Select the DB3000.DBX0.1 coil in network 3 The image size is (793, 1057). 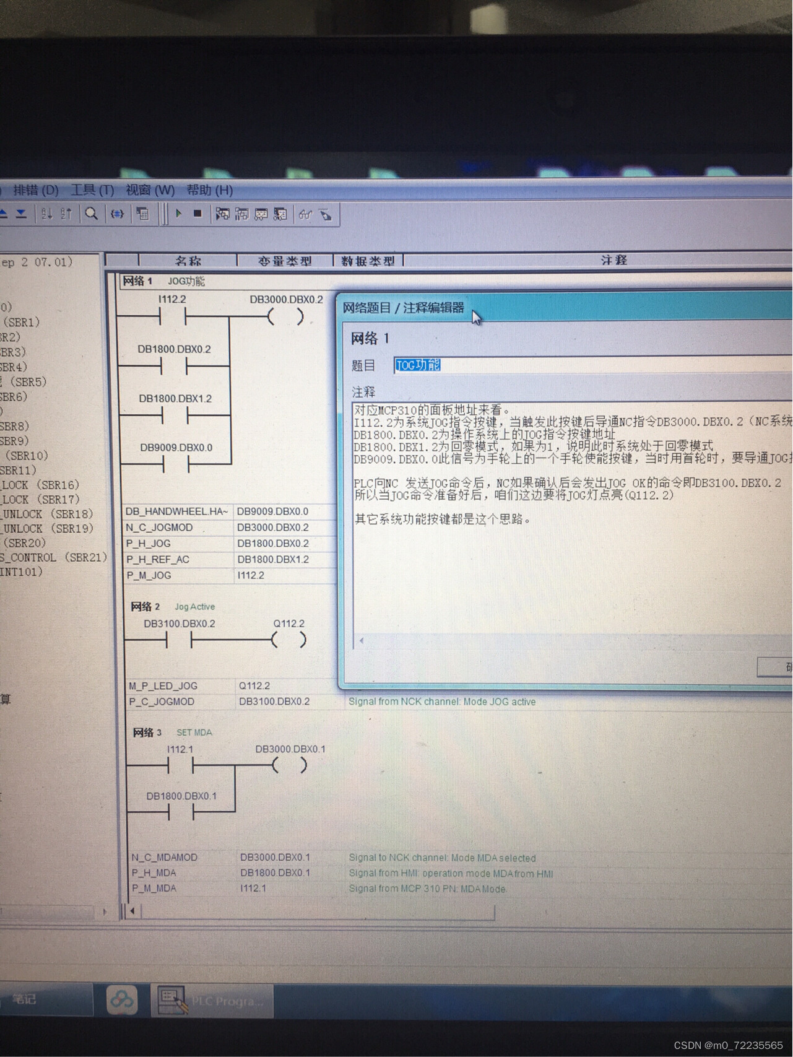tap(289, 766)
